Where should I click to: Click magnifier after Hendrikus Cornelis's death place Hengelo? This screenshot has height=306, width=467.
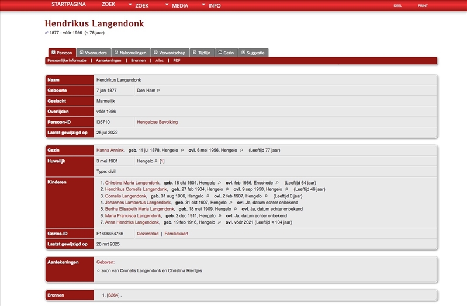[x=286, y=189]
